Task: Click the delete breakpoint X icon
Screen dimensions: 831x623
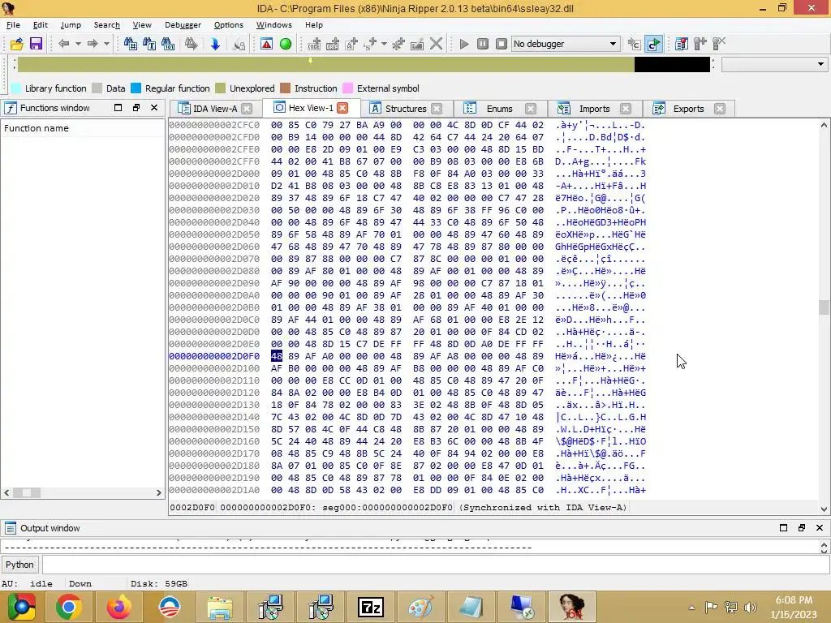Action: (719, 44)
